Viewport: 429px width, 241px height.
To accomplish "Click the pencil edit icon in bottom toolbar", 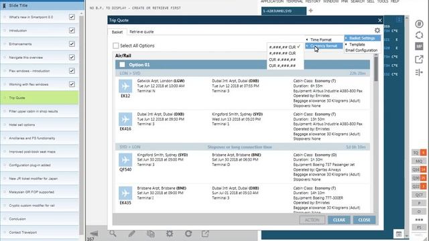I will coord(131,234).
